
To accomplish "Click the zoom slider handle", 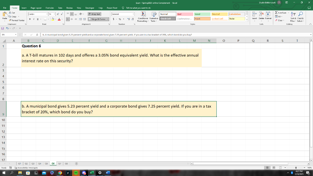I will pos(296,168).
